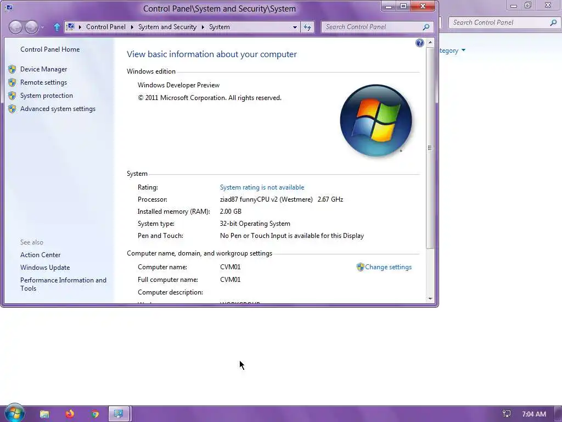Click the System protection shield icon

click(x=12, y=96)
